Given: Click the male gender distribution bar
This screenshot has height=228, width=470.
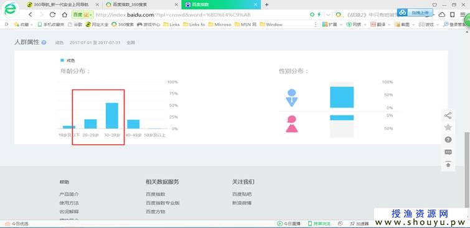Looking at the screenshot, I should [342, 97].
